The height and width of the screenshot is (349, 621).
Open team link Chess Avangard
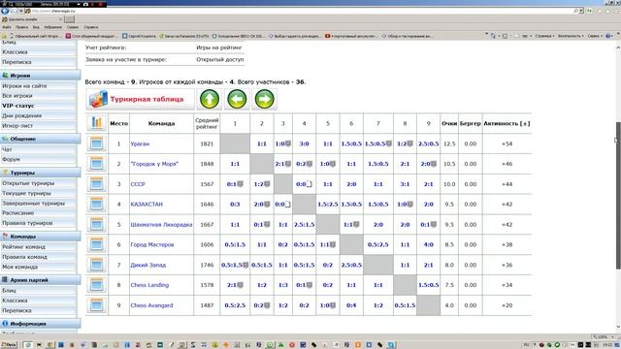click(x=151, y=305)
